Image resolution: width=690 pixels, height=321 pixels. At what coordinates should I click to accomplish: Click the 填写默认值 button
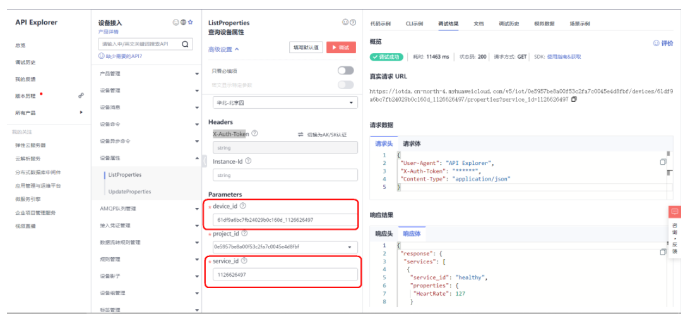(x=306, y=47)
